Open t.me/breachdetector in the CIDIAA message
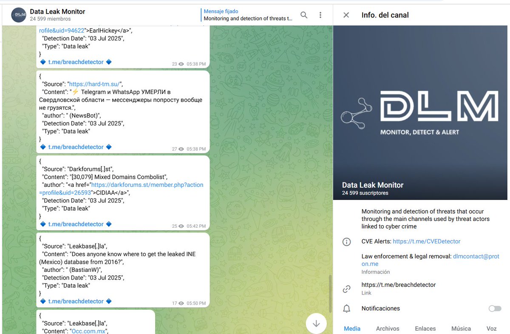The image size is (510, 334). (x=76, y=224)
